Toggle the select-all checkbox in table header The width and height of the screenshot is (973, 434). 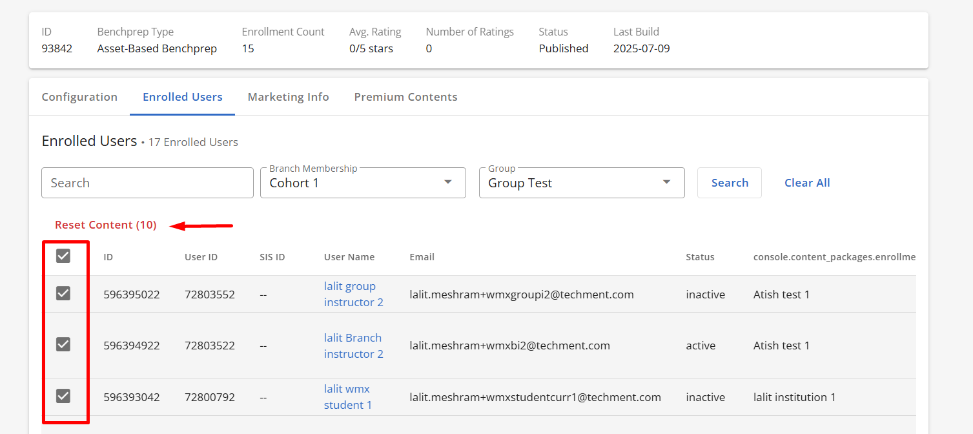[x=63, y=256]
